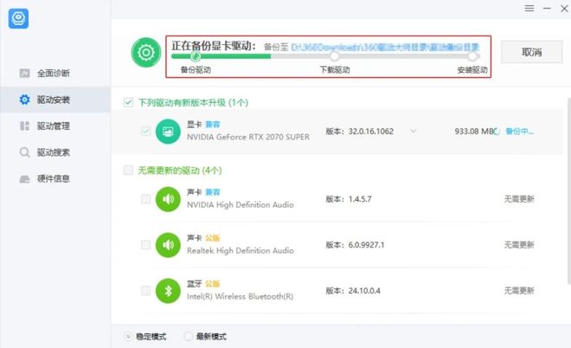
Task: Click the 正在备份显卡驱动 heading text
Action: (214, 46)
